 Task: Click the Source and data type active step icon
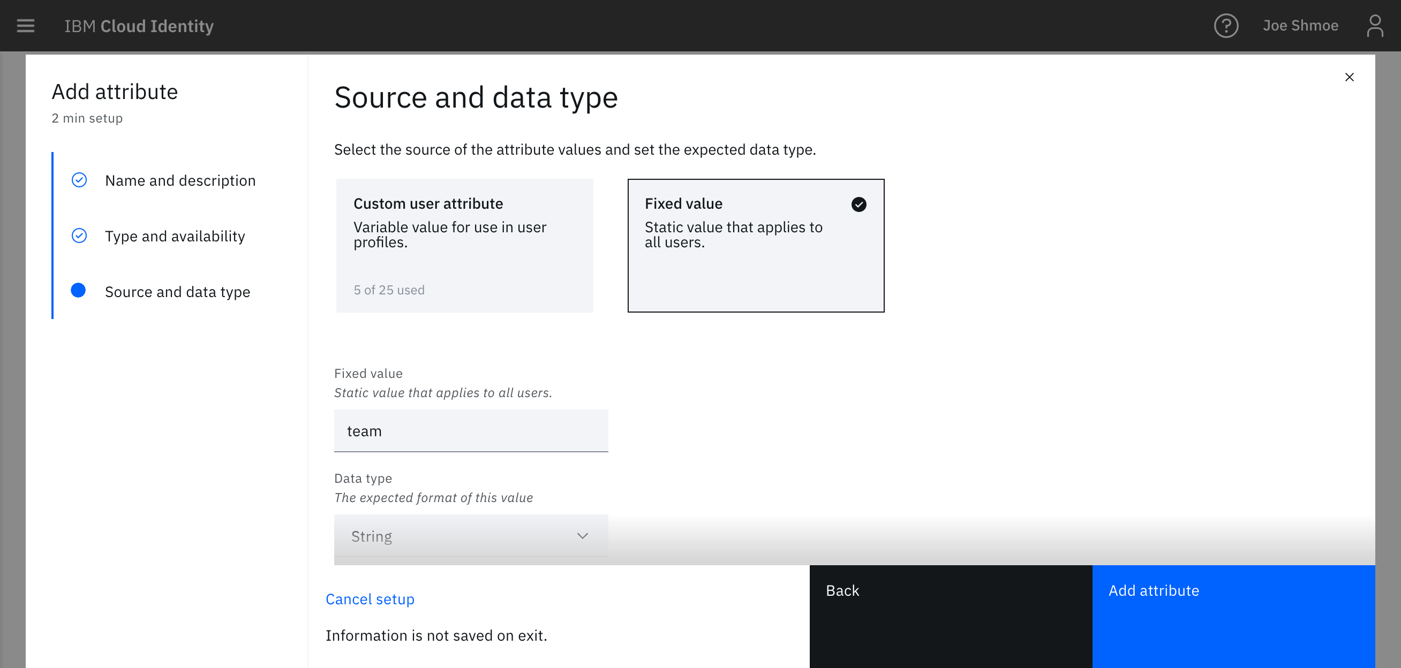click(x=79, y=291)
